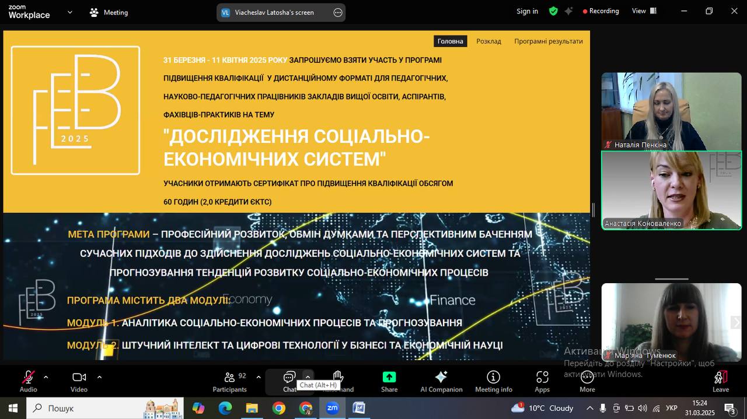Show Meeting info

494,381
